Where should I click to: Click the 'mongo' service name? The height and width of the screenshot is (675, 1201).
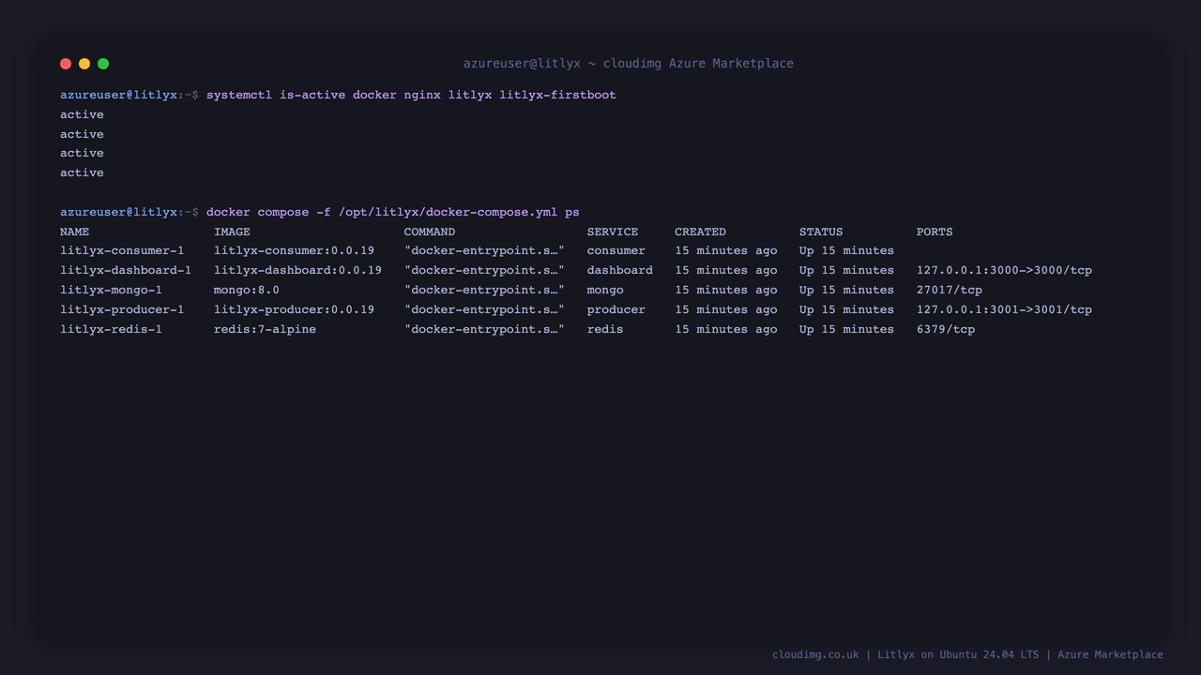click(605, 290)
